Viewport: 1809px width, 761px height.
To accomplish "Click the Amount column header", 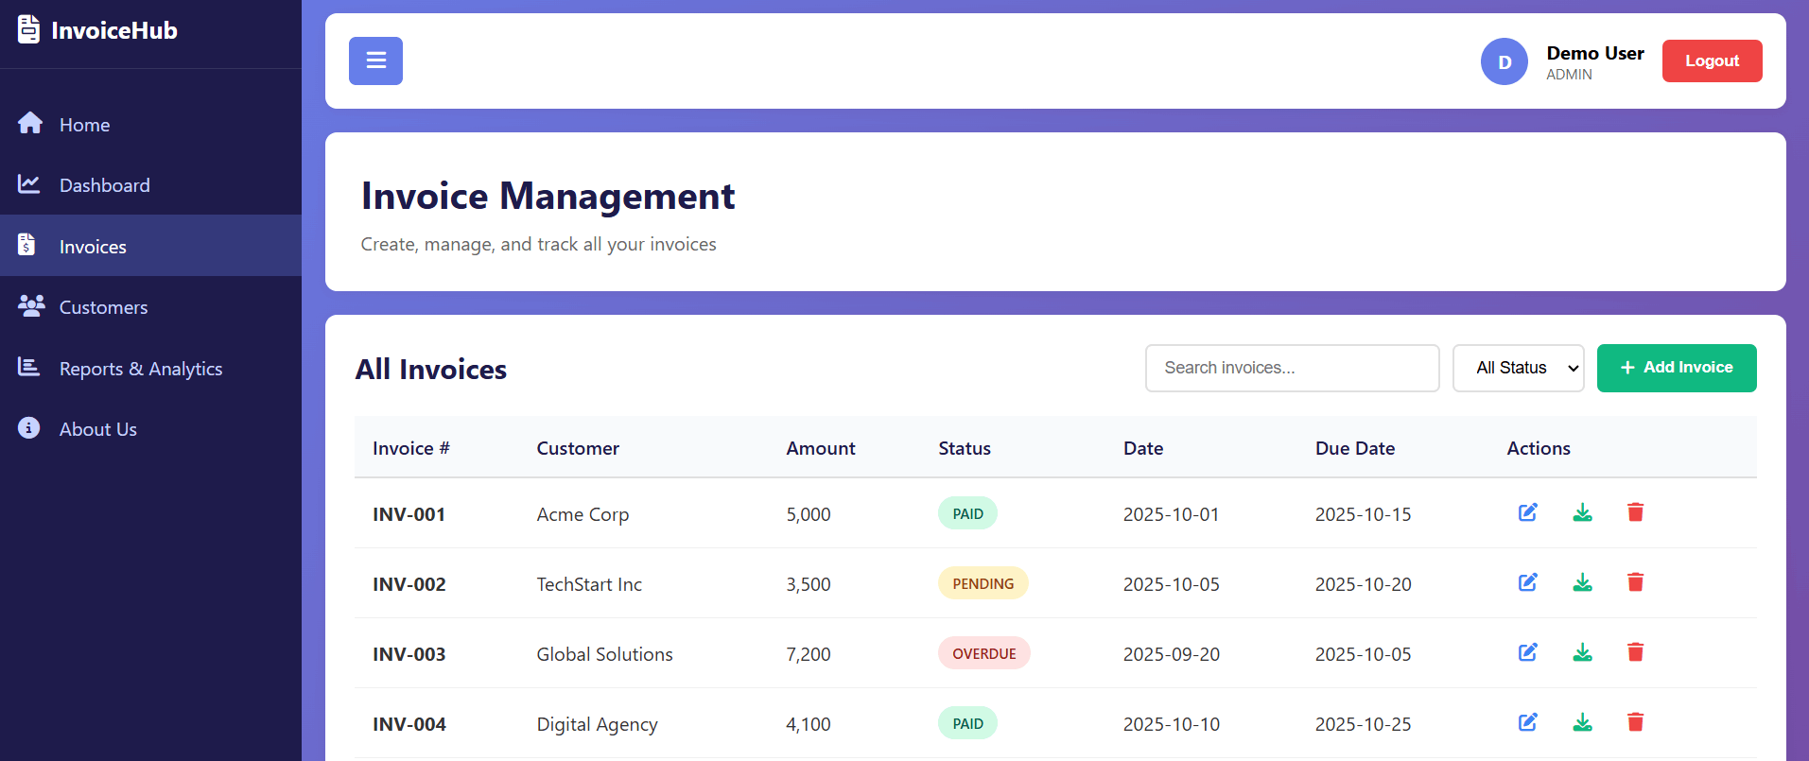I will point(820,448).
